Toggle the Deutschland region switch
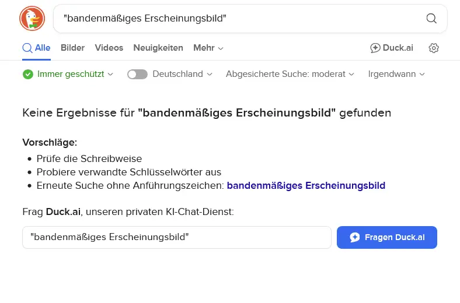 [137, 75]
